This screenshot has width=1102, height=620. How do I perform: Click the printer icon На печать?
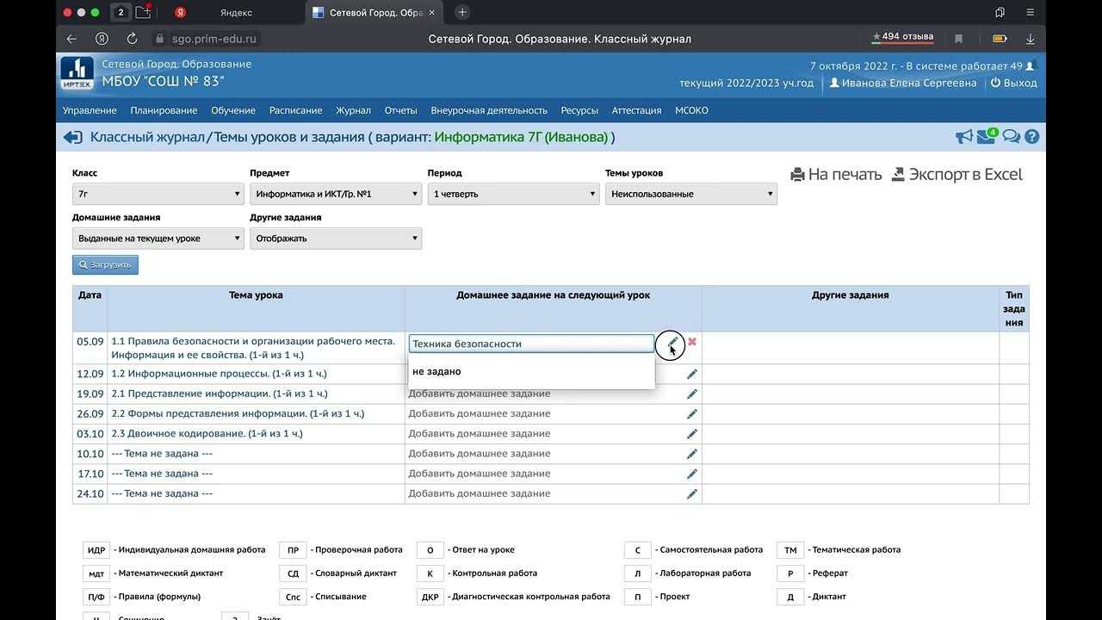click(x=798, y=174)
